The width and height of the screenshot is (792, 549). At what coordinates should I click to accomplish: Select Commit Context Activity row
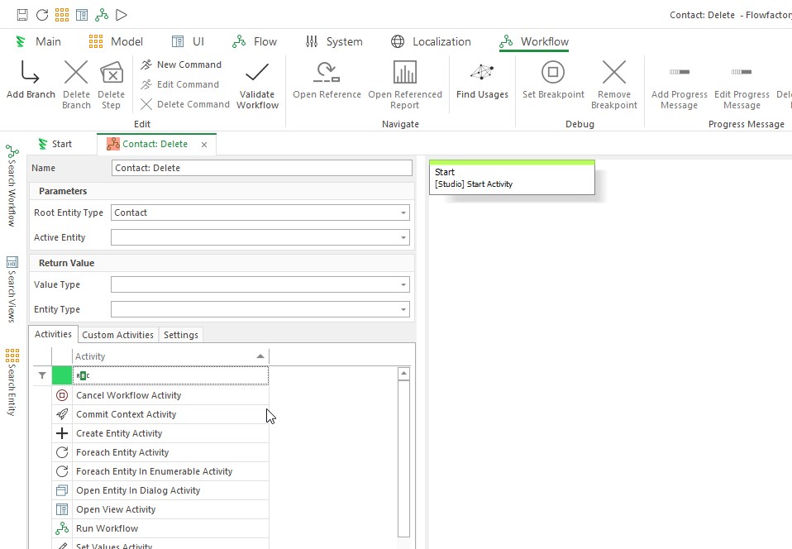[160, 414]
